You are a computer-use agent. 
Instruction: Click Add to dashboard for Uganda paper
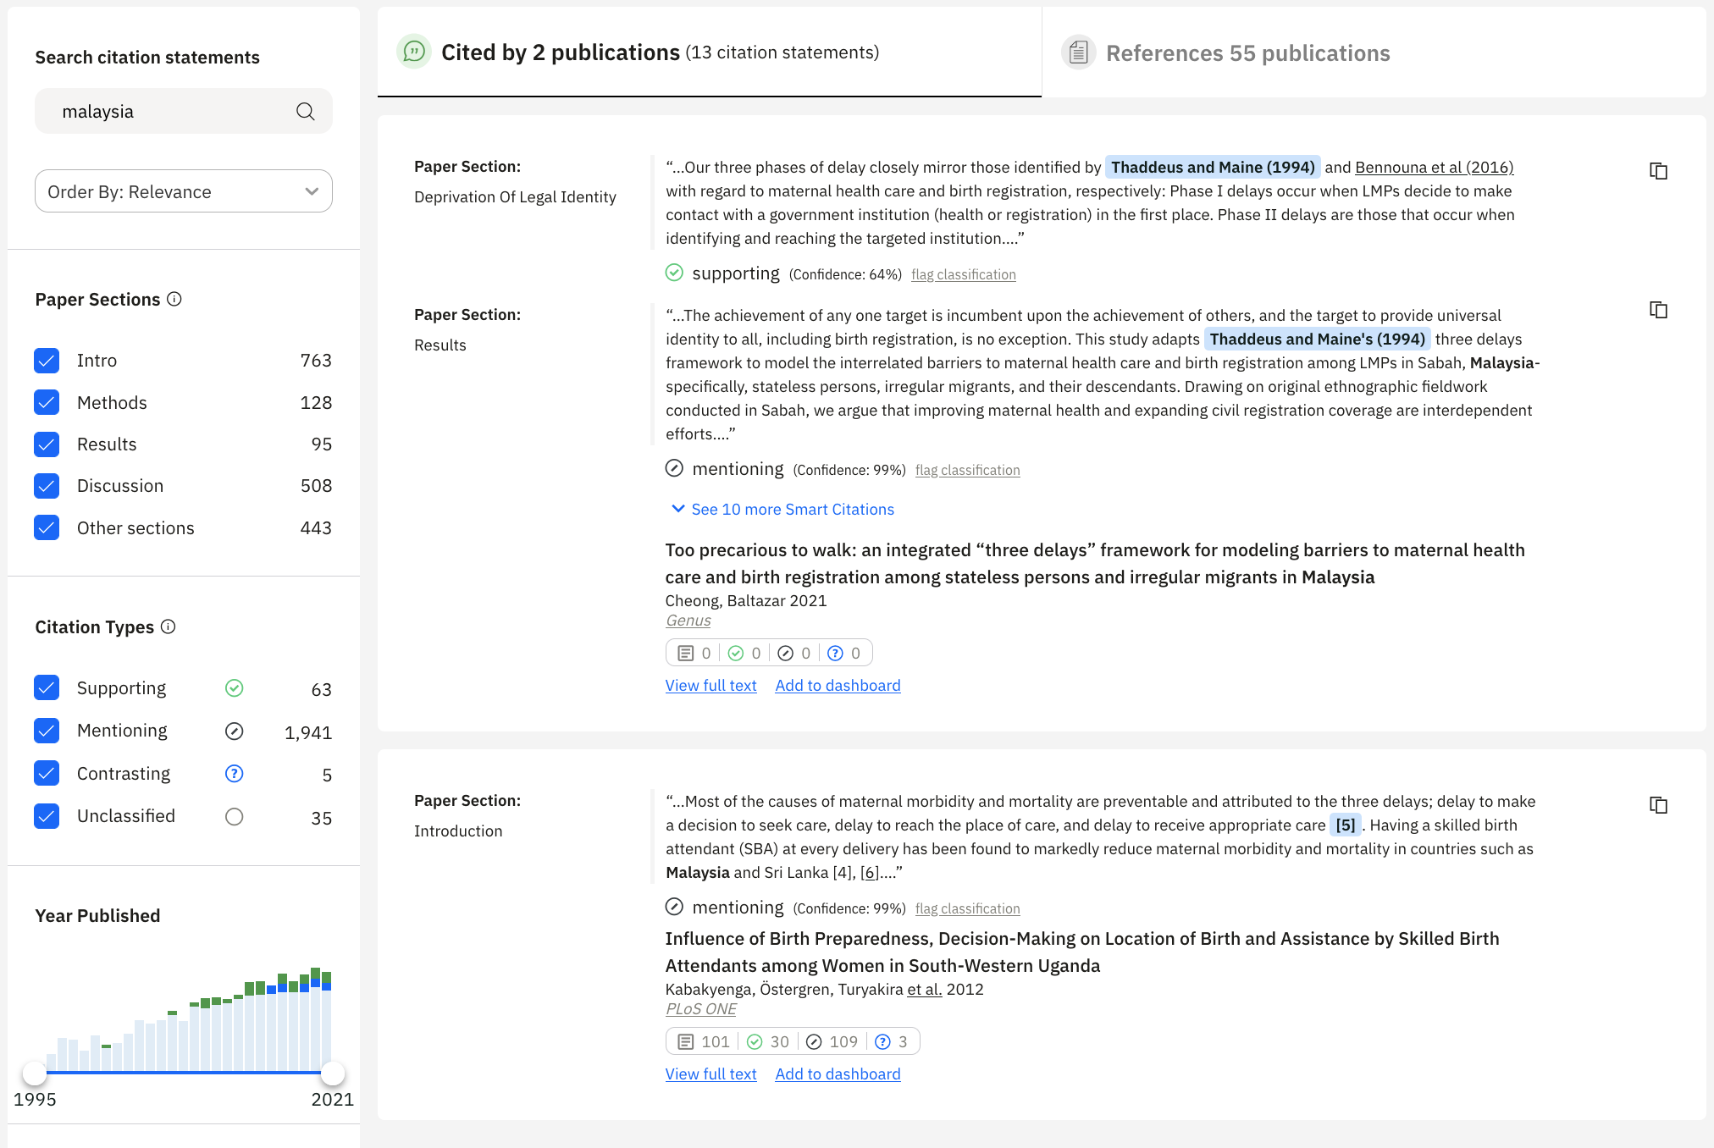coord(838,1074)
